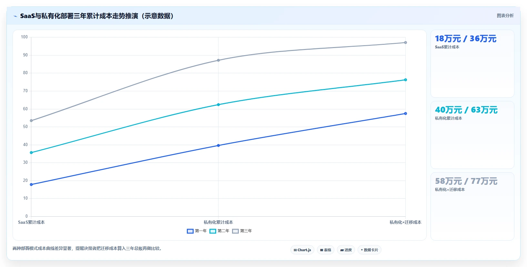The height and width of the screenshot is (267, 527).
Task: Toggle the 第三年 legend series
Action: [242, 231]
